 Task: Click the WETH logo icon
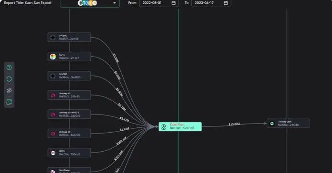[53, 153]
